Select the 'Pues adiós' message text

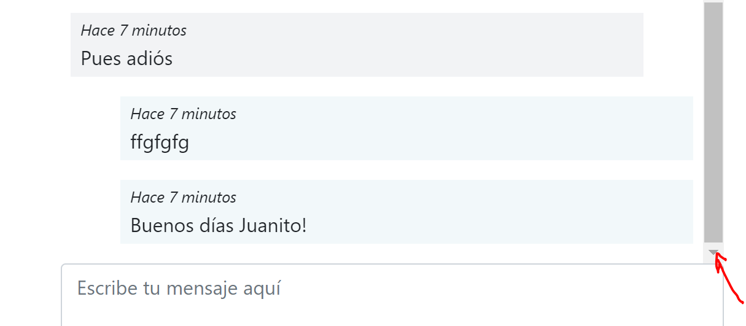pyautogui.click(x=126, y=58)
